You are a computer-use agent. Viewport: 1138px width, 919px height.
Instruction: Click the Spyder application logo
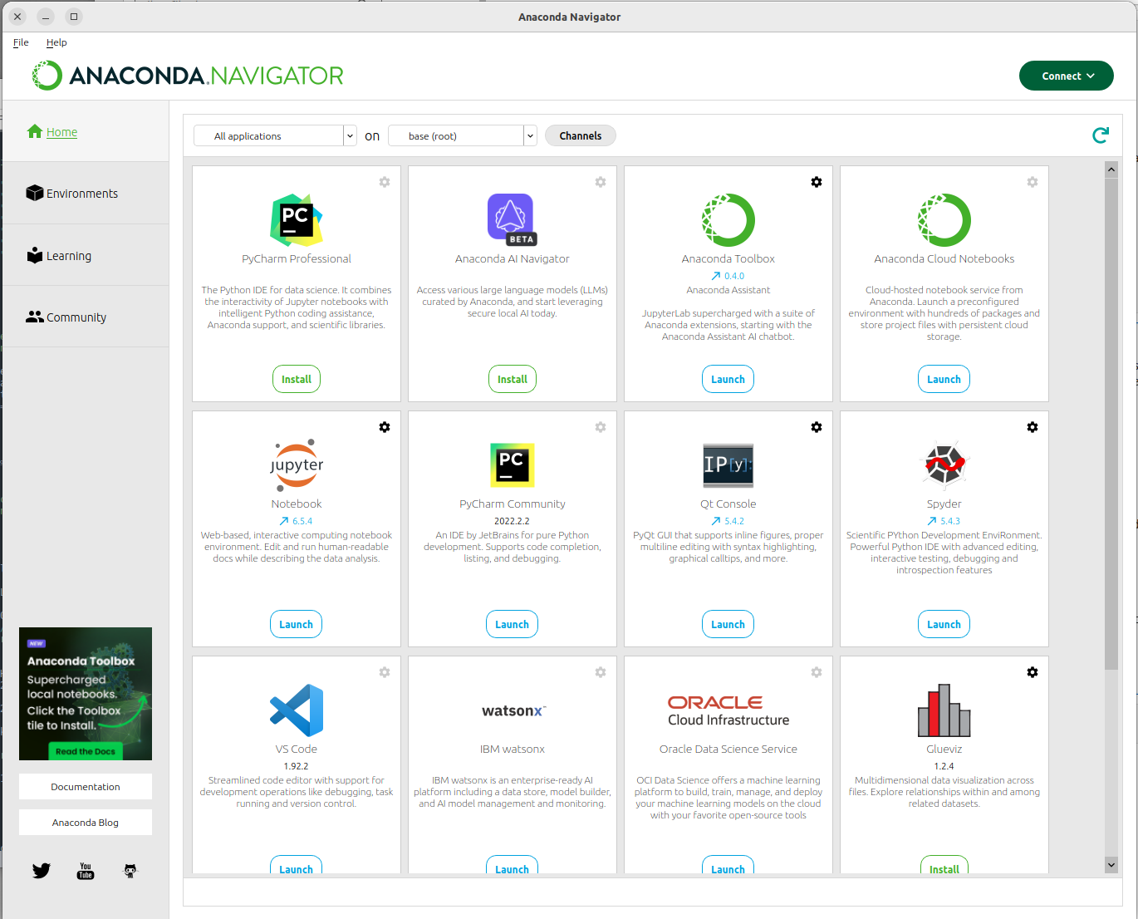(x=944, y=464)
